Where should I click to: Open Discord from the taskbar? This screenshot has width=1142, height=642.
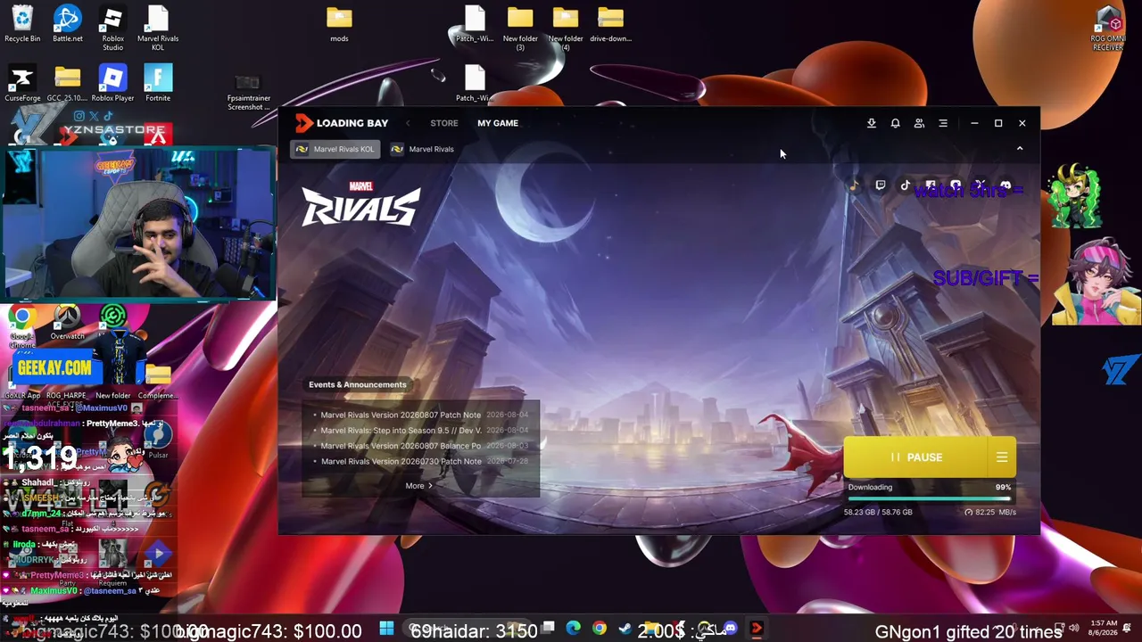click(730, 629)
